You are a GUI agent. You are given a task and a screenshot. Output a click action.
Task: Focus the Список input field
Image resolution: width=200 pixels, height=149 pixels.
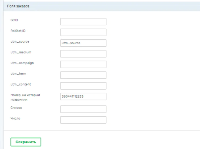83,109
